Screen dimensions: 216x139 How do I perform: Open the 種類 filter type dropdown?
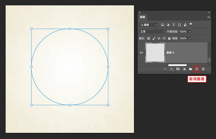point(148,25)
